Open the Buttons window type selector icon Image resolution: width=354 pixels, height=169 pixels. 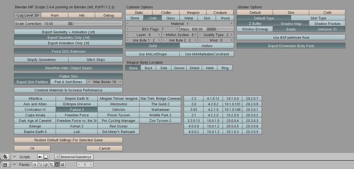(x=7, y=165)
